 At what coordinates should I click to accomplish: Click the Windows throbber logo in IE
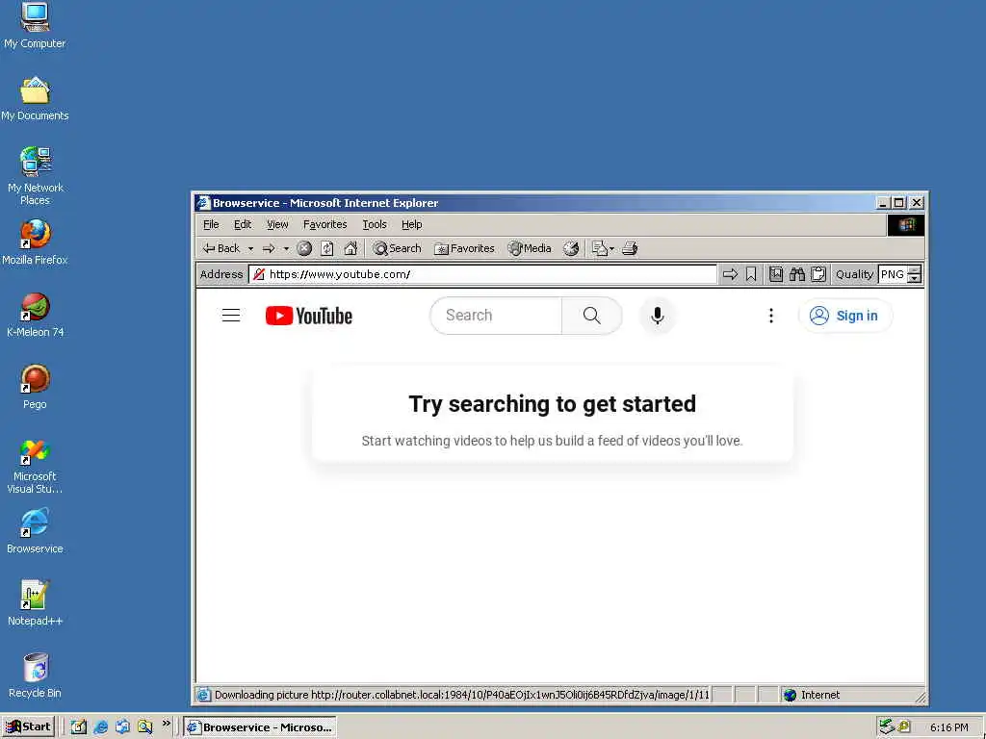[906, 225]
